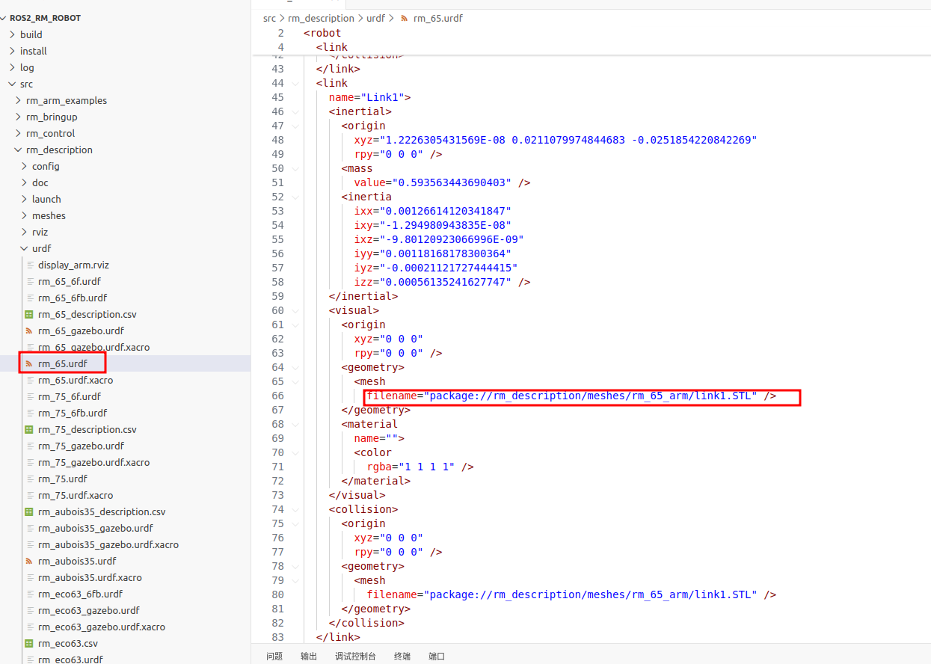Expand the build folder
931x664 pixels.
click(x=12, y=34)
